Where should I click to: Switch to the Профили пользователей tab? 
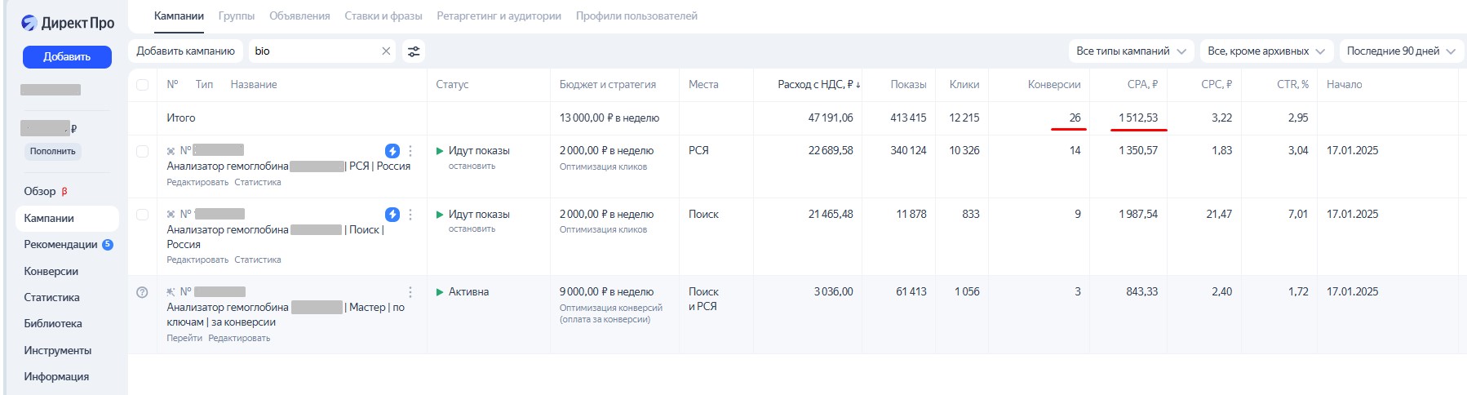coord(636,16)
